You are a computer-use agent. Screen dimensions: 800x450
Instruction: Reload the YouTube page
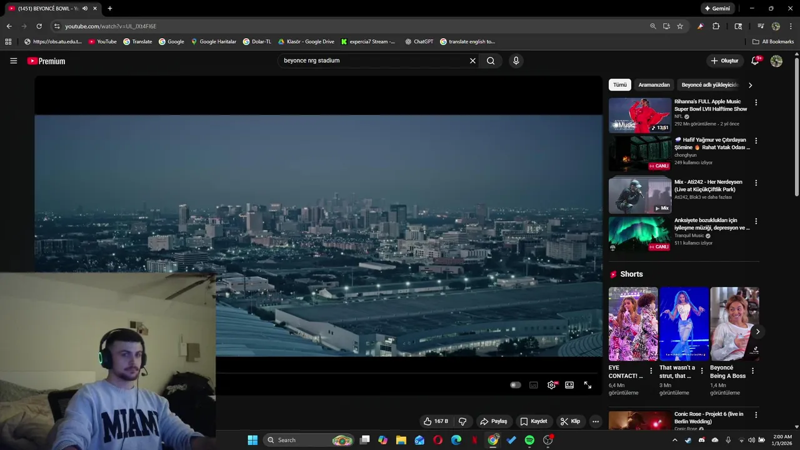[39, 26]
